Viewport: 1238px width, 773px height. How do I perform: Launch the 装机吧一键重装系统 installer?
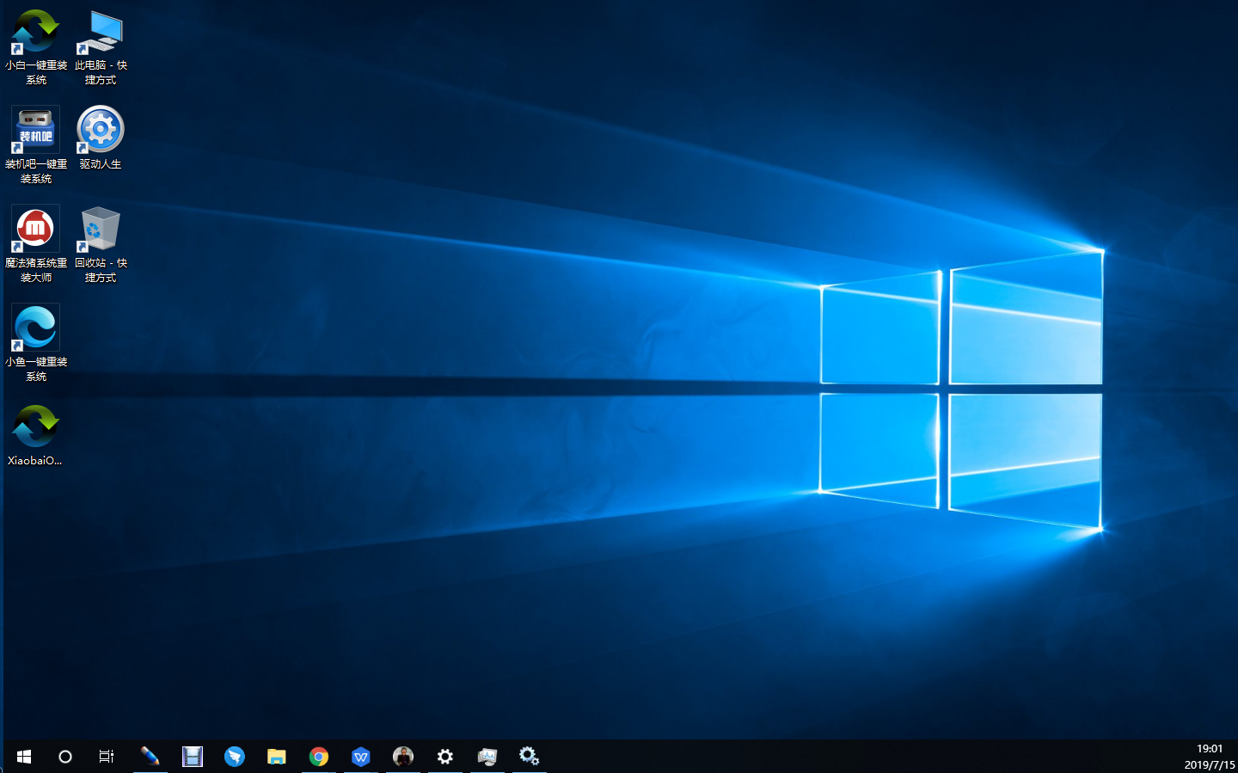coord(34,129)
